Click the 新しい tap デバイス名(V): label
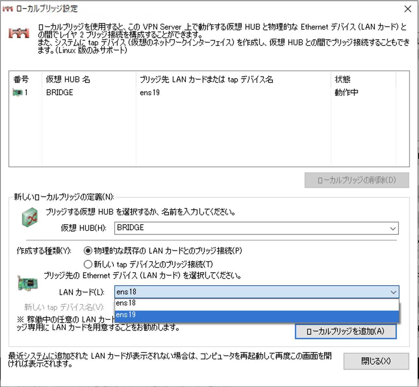 64,307
